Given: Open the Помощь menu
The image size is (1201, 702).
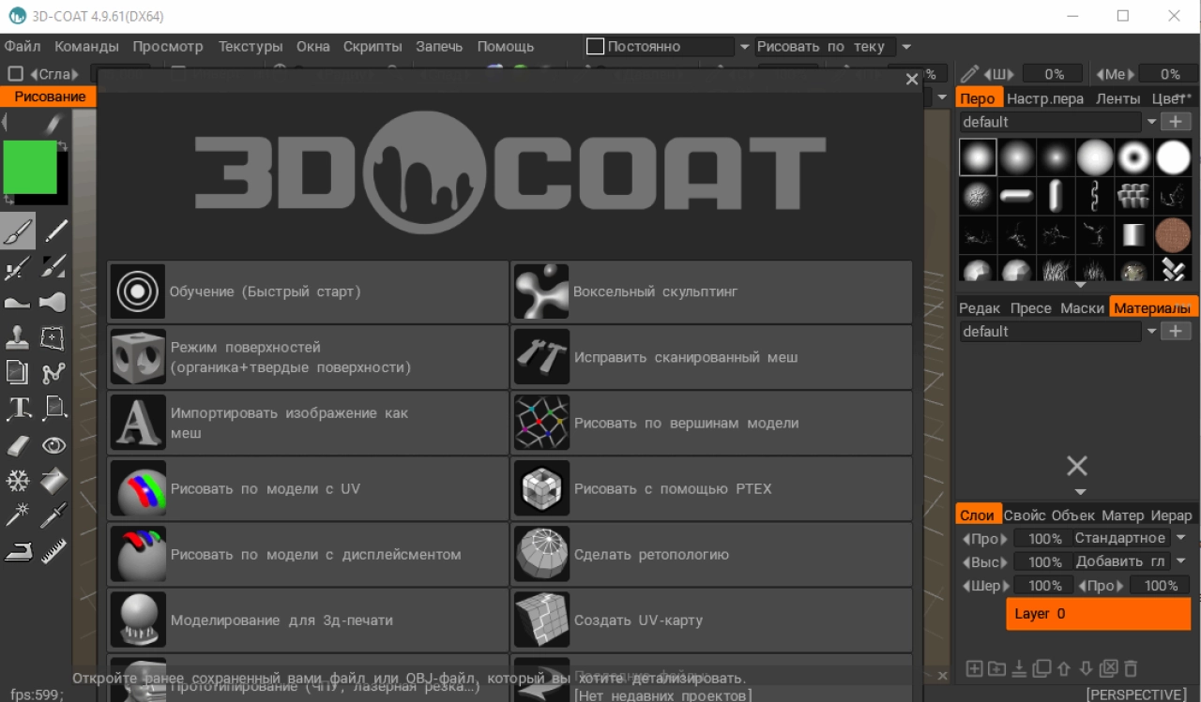Looking at the screenshot, I should click(x=506, y=46).
